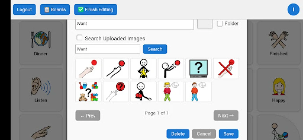
Task: Select the blonde girl with clock image
Action: tap(171, 91)
